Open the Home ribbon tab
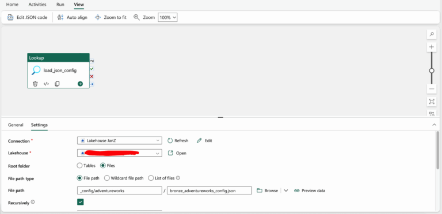This screenshot has height=214, width=442. (x=12, y=5)
